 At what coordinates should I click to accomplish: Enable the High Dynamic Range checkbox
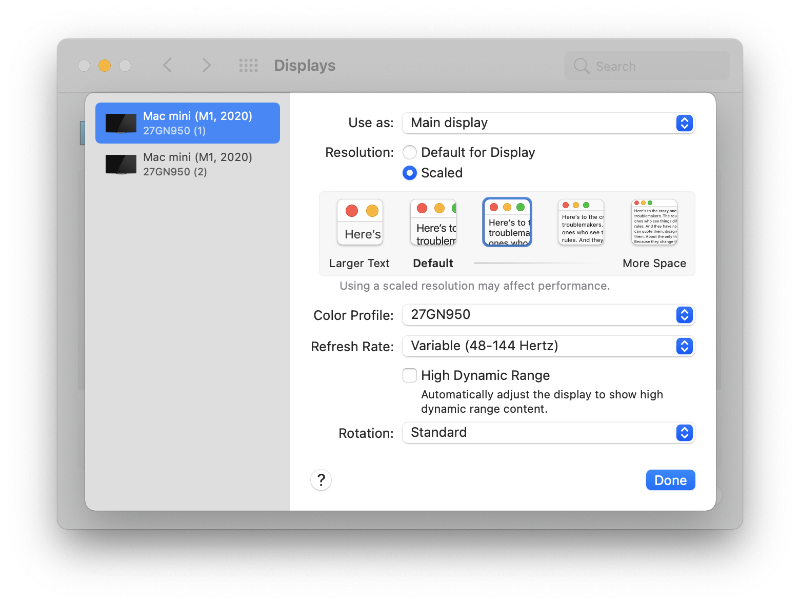pos(410,375)
